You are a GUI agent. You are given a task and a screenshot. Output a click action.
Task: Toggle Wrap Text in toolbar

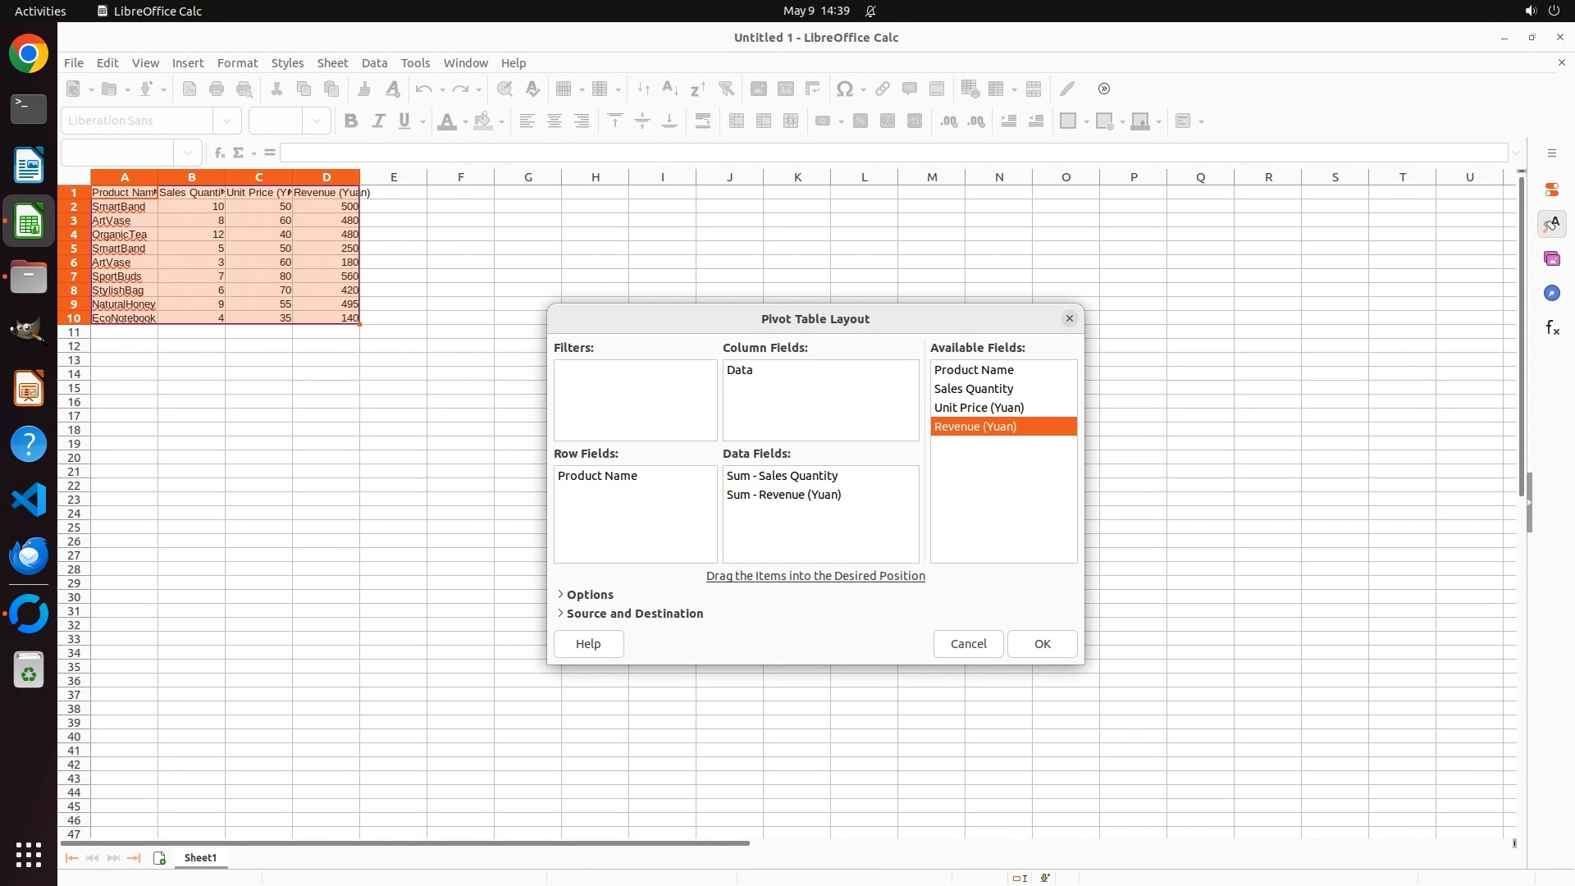(x=703, y=121)
